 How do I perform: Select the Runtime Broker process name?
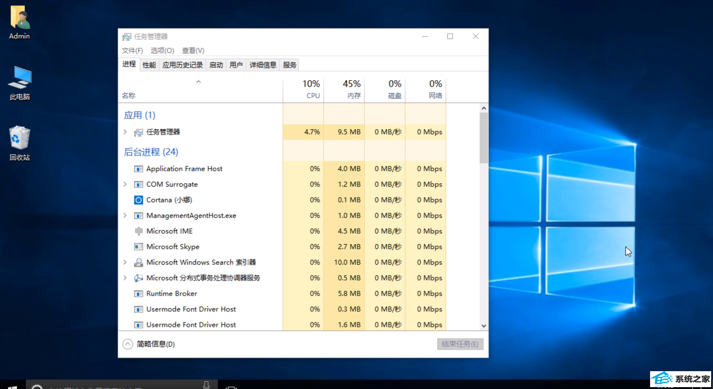(x=172, y=294)
